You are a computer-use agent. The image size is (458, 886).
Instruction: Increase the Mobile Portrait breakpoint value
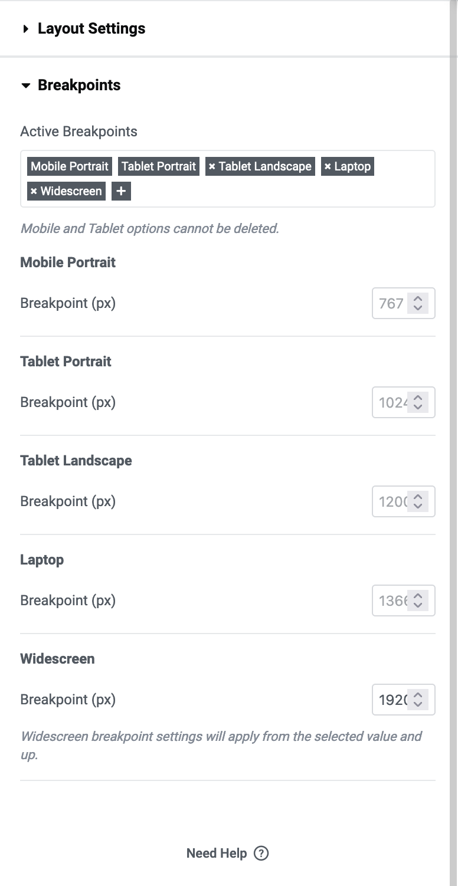tap(418, 298)
